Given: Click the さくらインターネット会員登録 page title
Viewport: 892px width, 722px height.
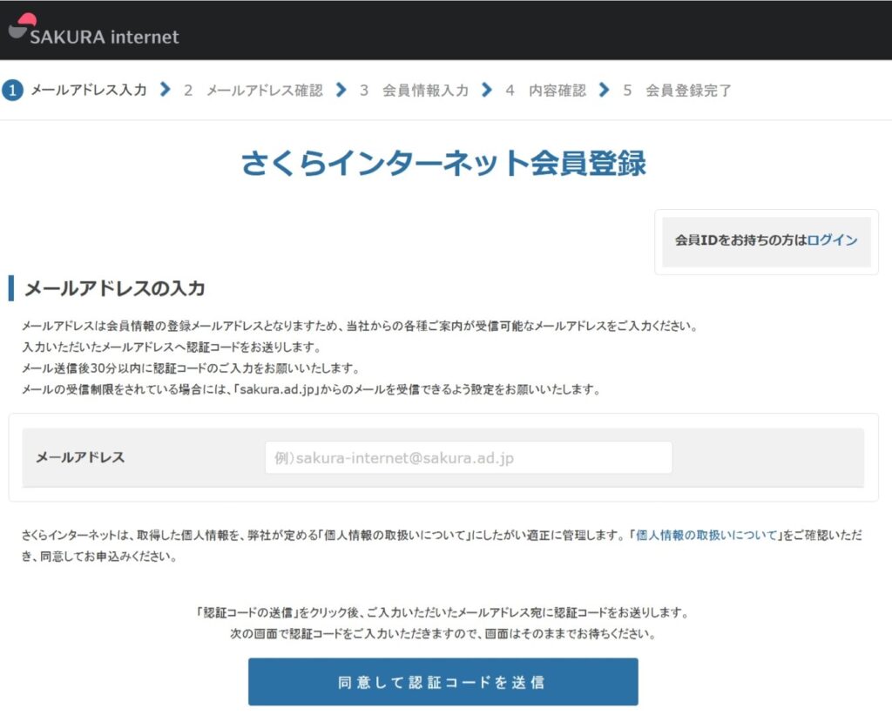Looking at the screenshot, I should [443, 164].
